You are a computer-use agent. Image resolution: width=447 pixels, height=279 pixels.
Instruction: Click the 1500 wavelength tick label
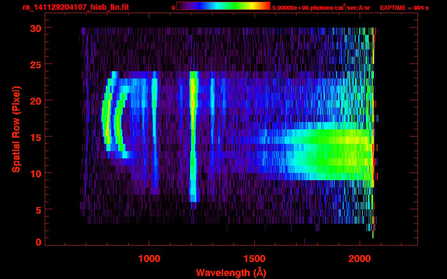(254, 259)
